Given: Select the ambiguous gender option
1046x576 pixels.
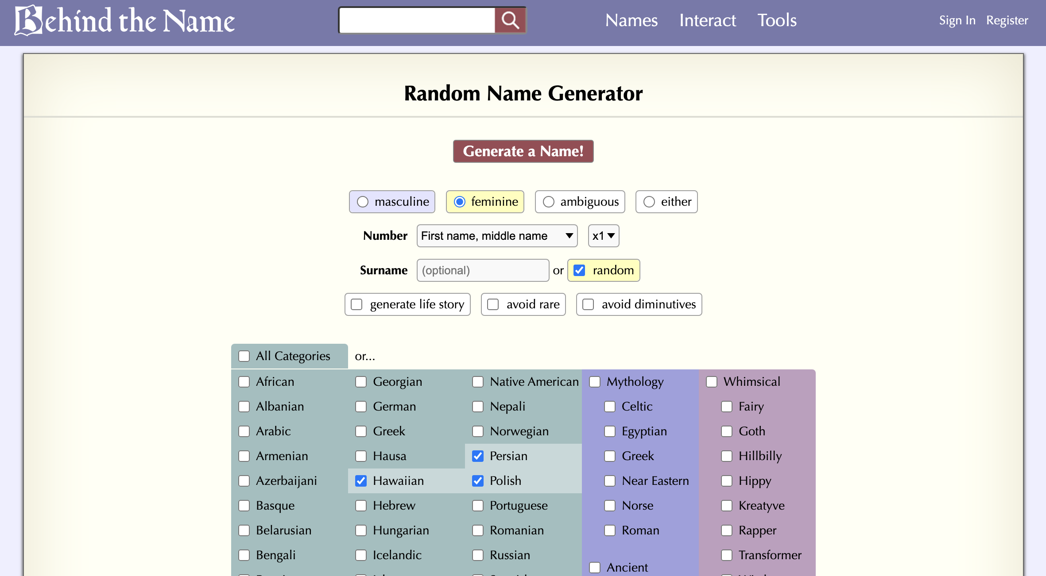Looking at the screenshot, I should 549,202.
